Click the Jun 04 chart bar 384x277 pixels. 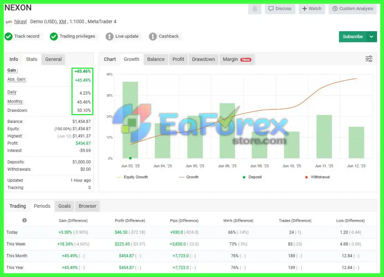[x=163, y=141]
